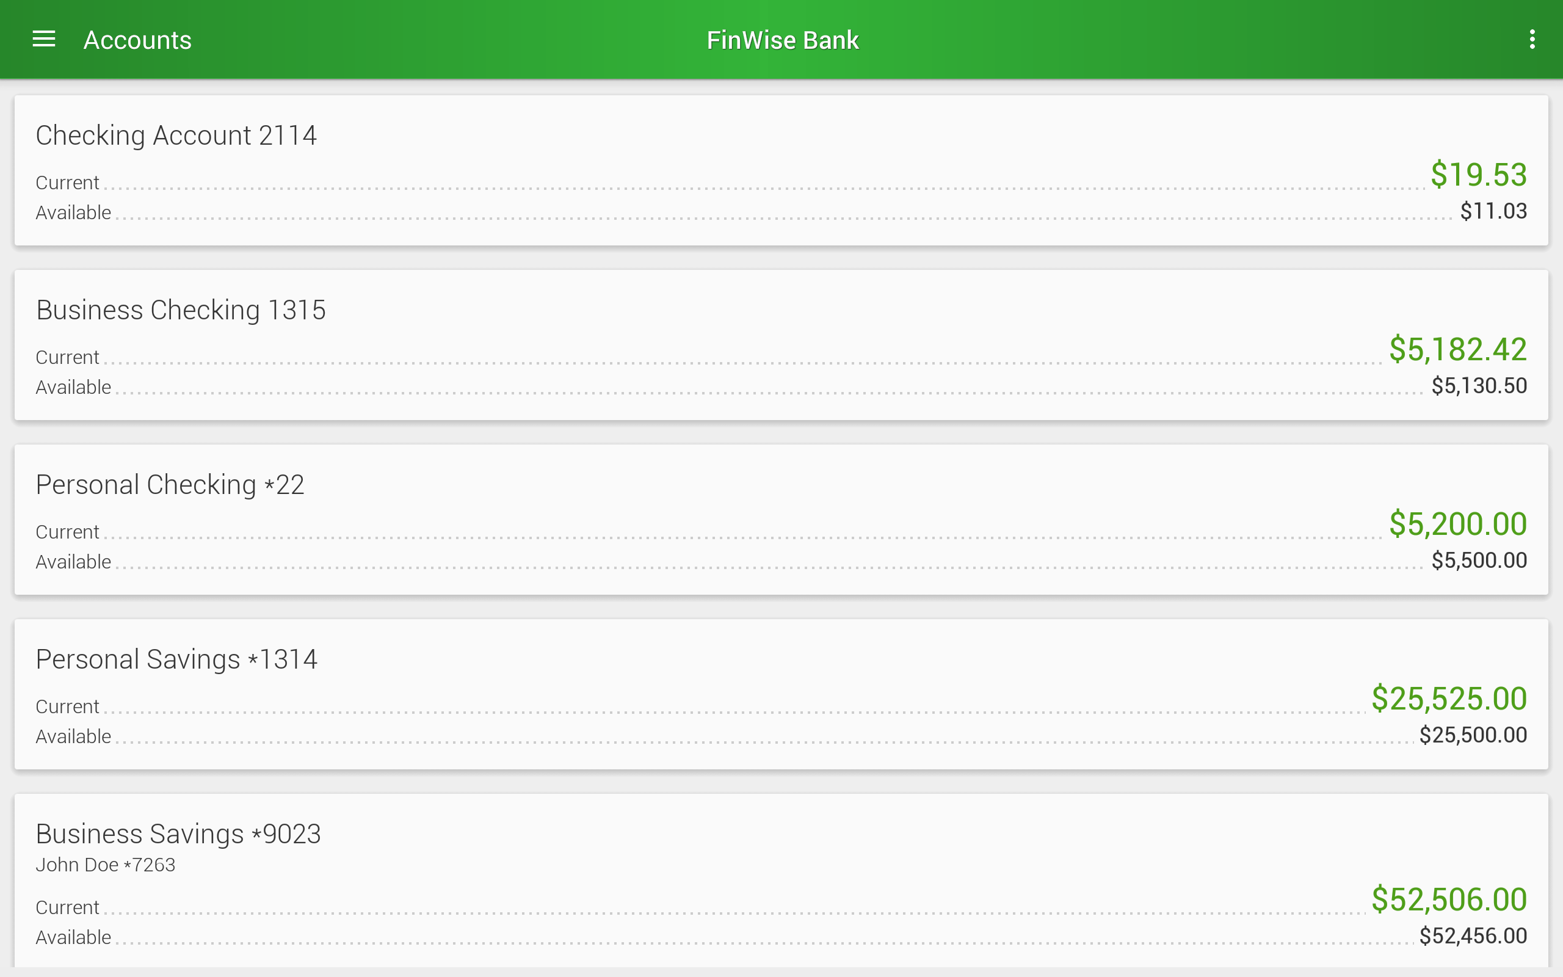This screenshot has width=1563, height=977.
Task: Click the $52,506.00 current balance amount
Action: coord(1449,899)
